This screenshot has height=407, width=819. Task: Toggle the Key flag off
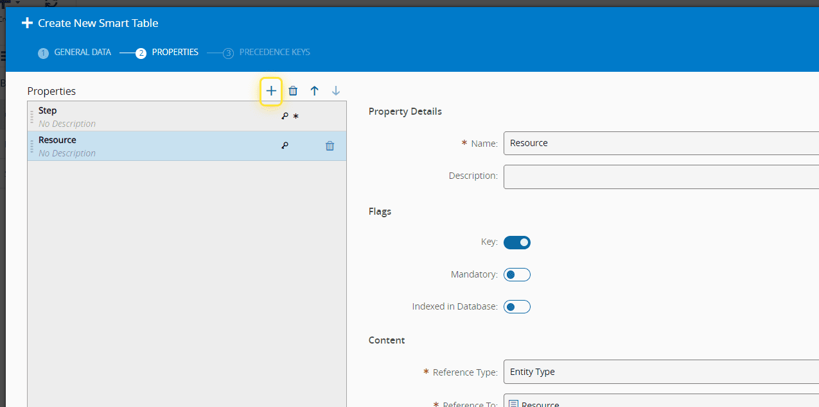click(x=516, y=242)
